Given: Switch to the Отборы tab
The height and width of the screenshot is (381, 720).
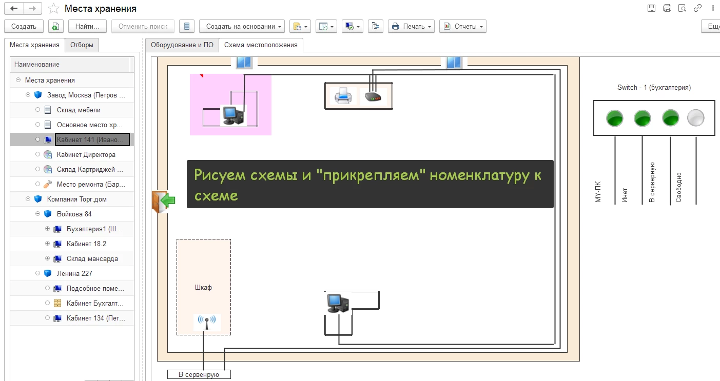Looking at the screenshot, I should tap(82, 45).
